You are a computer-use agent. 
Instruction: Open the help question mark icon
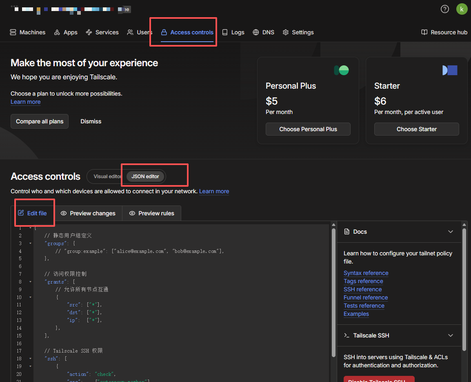click(444, 9)
